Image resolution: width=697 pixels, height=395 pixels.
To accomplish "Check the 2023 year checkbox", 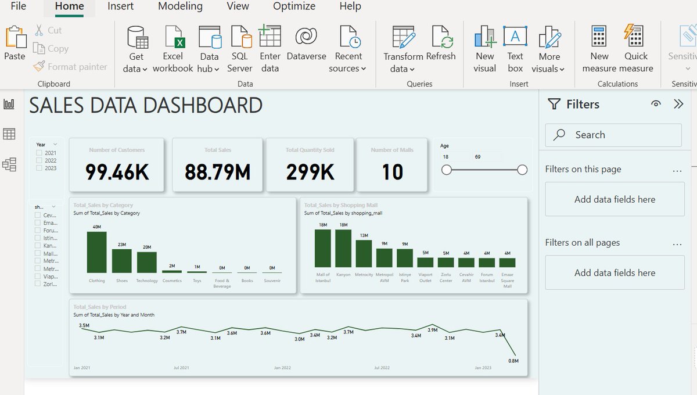I will point(39,168).
